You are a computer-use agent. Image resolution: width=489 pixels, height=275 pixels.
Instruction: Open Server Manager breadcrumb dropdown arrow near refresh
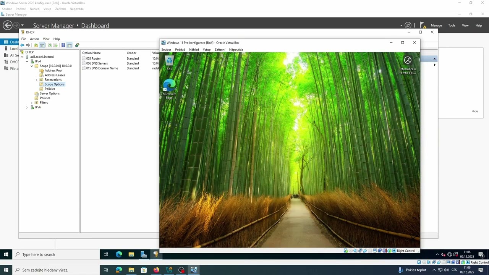click(x=401, y=26)
